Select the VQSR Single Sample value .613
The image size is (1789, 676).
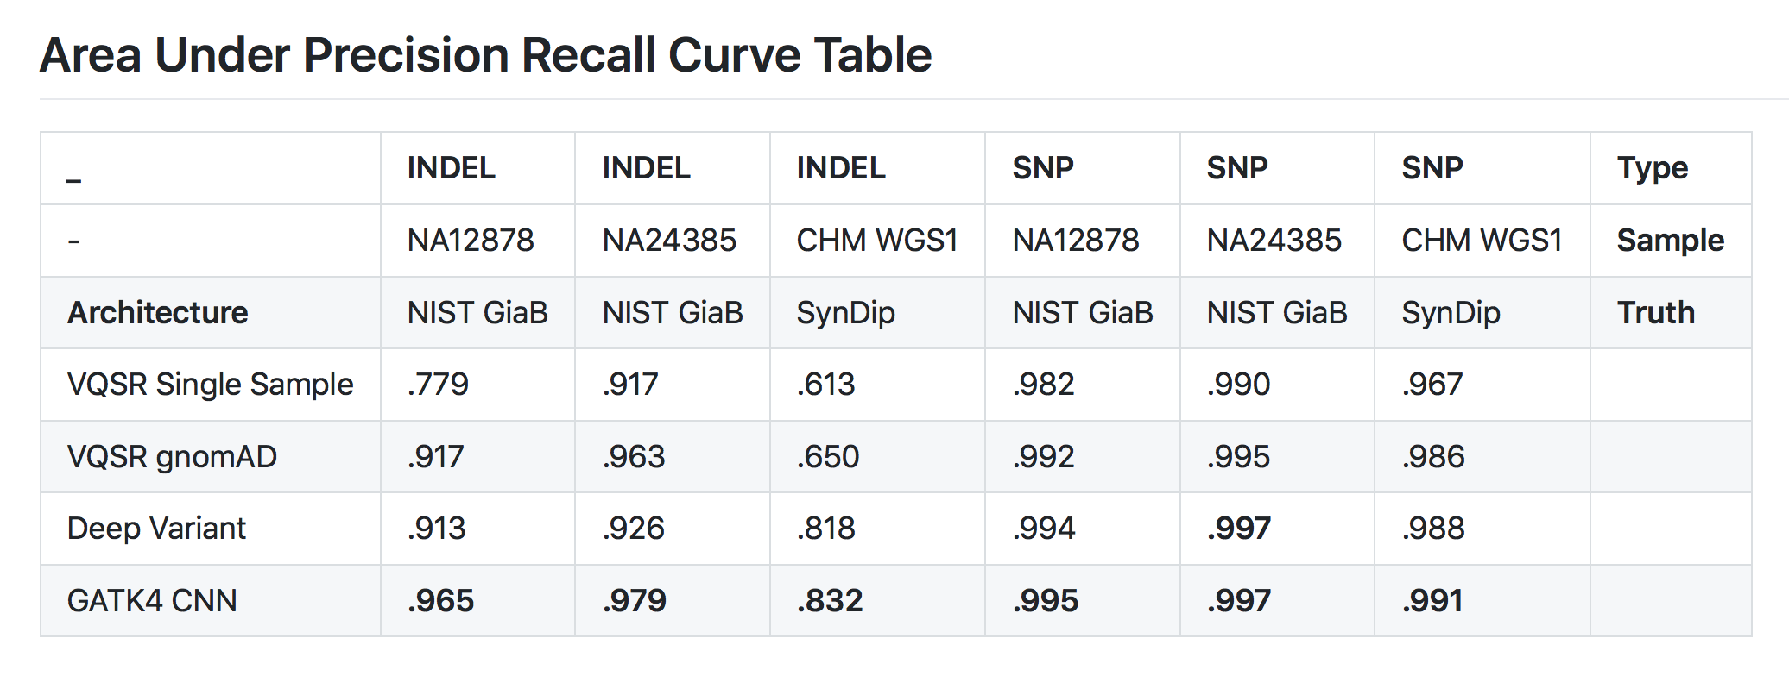tap(826, 385)
